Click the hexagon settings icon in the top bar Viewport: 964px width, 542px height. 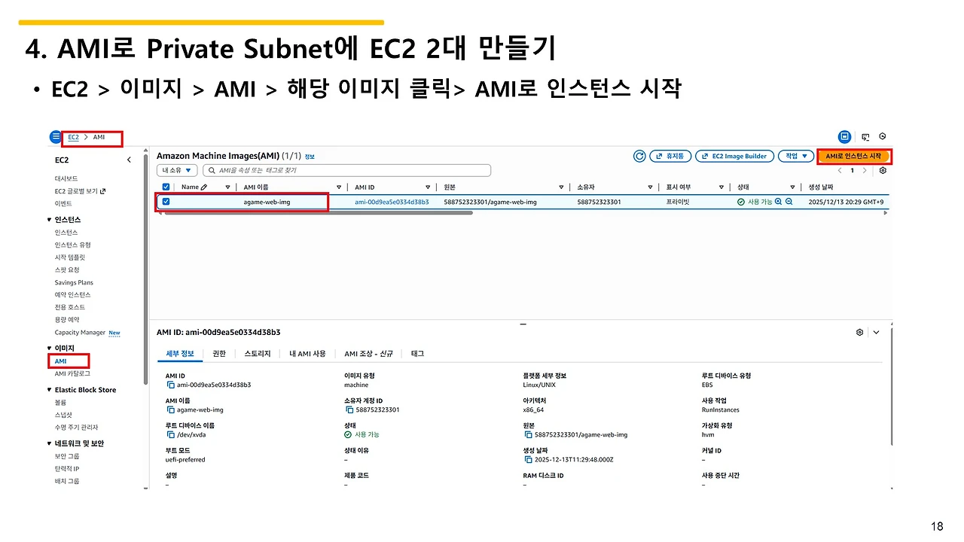882,137
